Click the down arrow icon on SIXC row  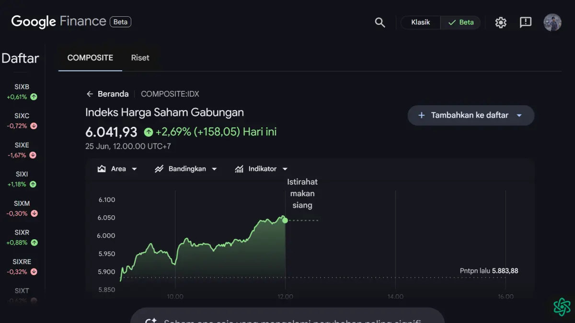(x=34, y=126)
